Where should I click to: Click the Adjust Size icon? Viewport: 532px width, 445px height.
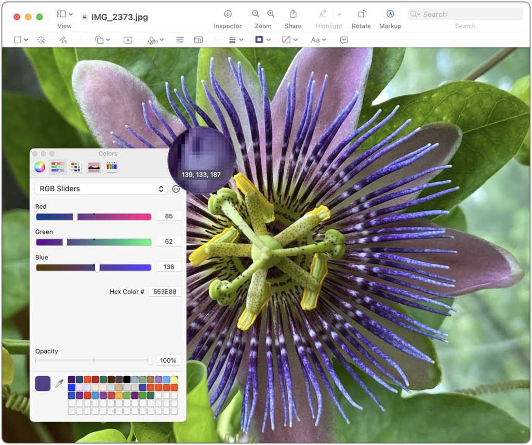coord(198,40)
